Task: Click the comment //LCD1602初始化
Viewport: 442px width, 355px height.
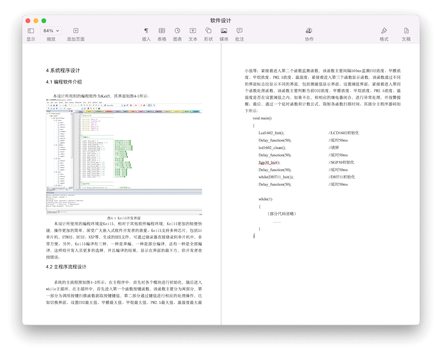Action: pos(344,133)
